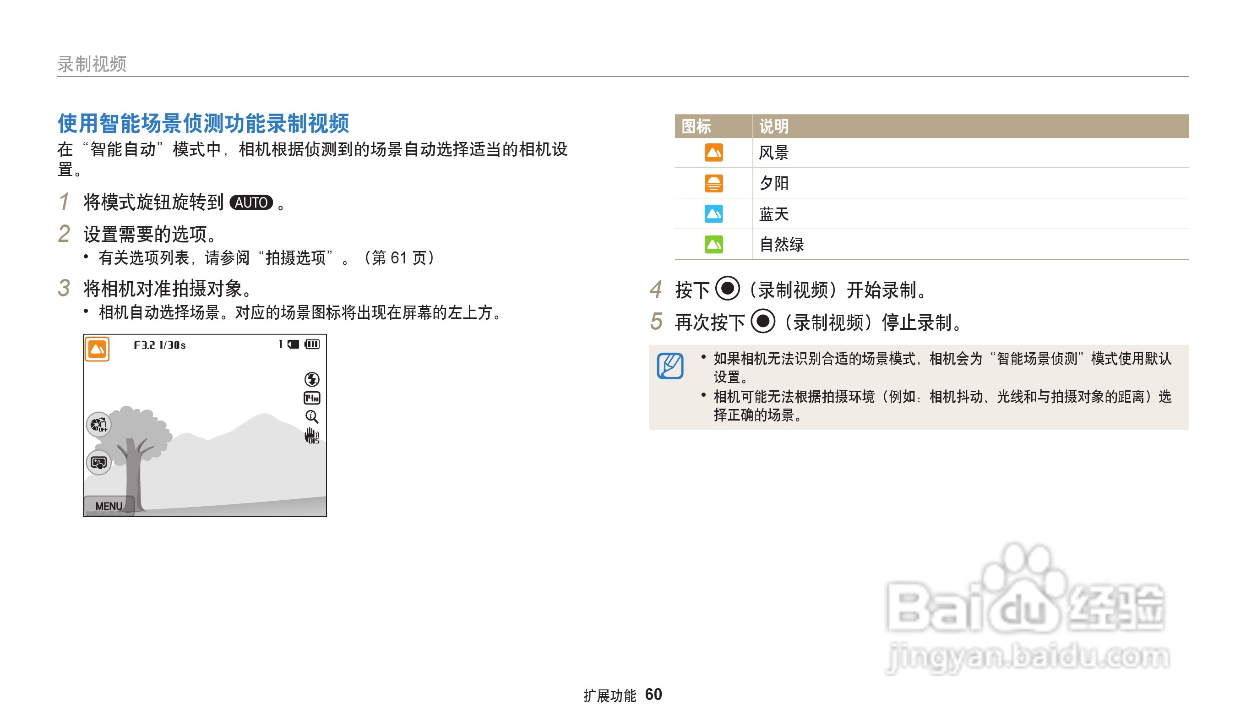Click the blue note pencil icon
Viewport: 1246px width, 727px height.
670,366
